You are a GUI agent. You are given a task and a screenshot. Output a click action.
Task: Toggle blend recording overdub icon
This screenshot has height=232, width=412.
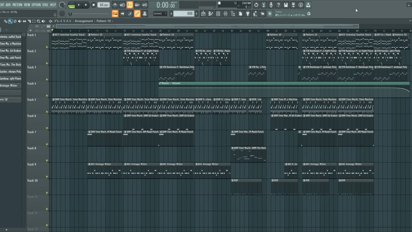pyautogui.click(x=137, y=5)
